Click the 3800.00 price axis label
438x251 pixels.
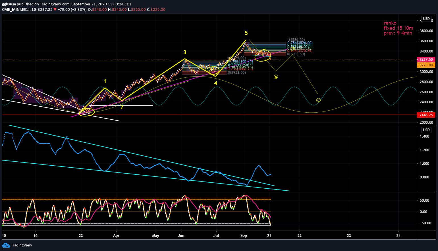click(426, 31)
